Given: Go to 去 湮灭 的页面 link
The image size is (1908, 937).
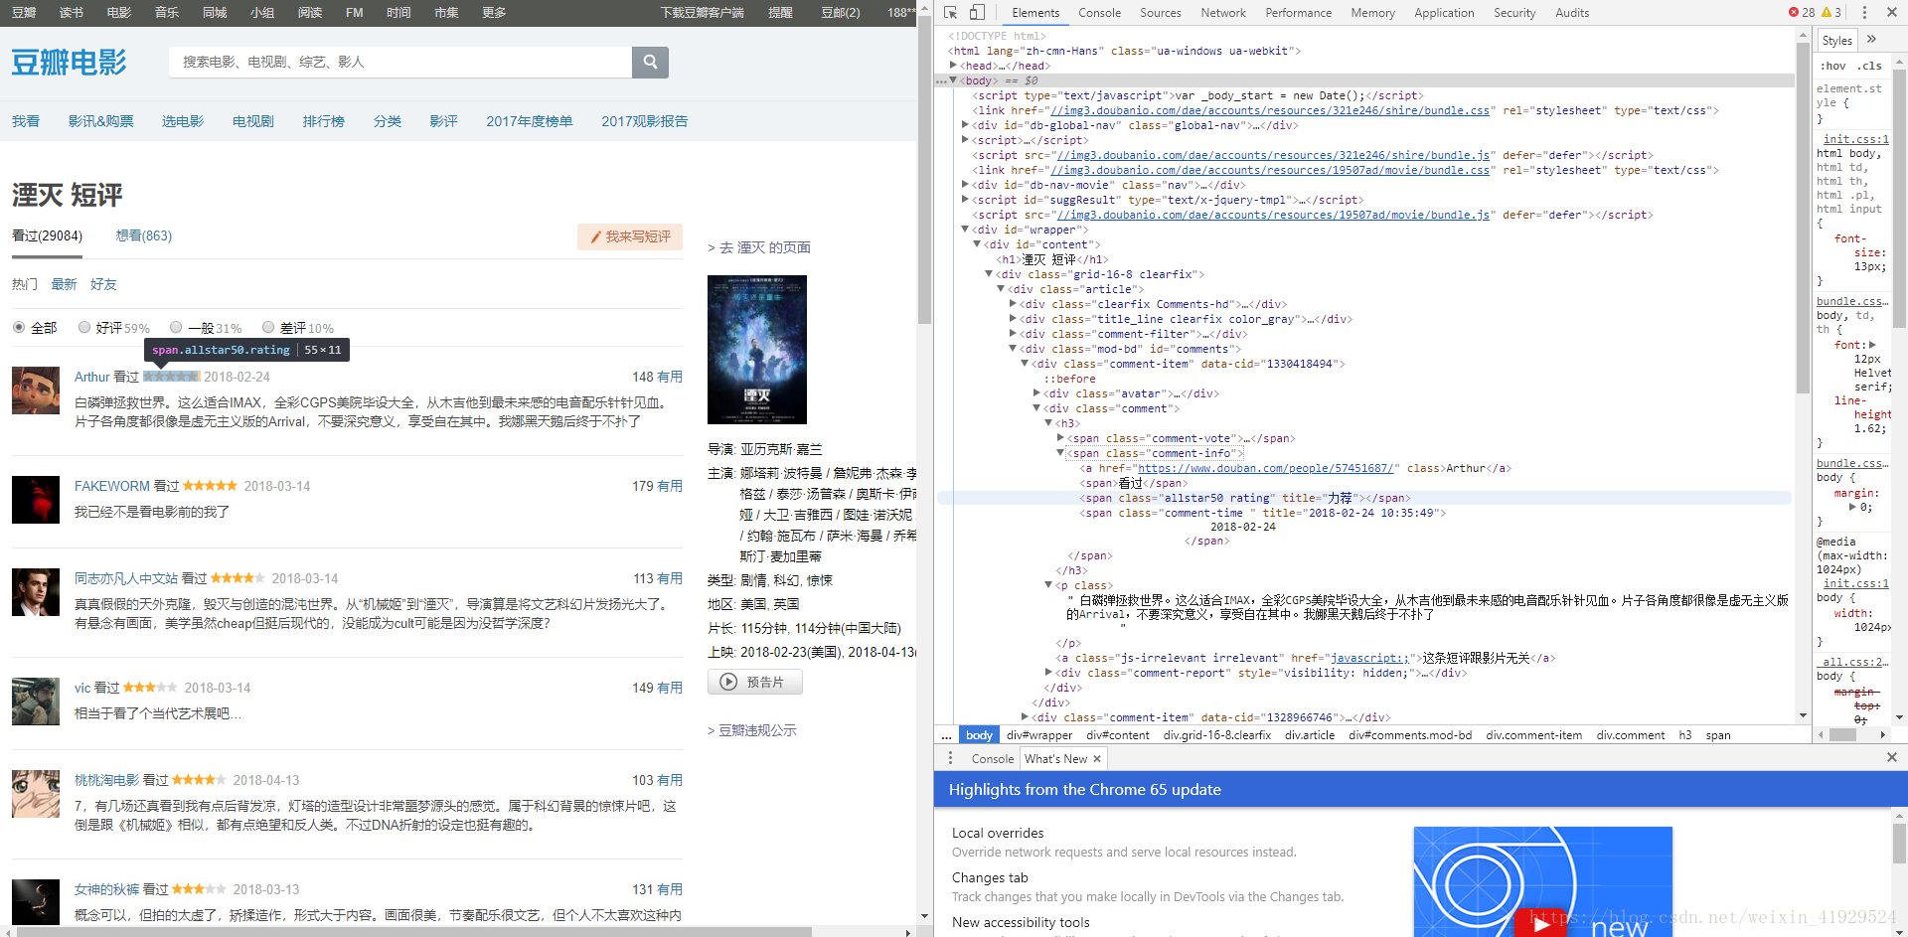Looking at the screenshot, I should pyautogui.click(x=759, y=247).
